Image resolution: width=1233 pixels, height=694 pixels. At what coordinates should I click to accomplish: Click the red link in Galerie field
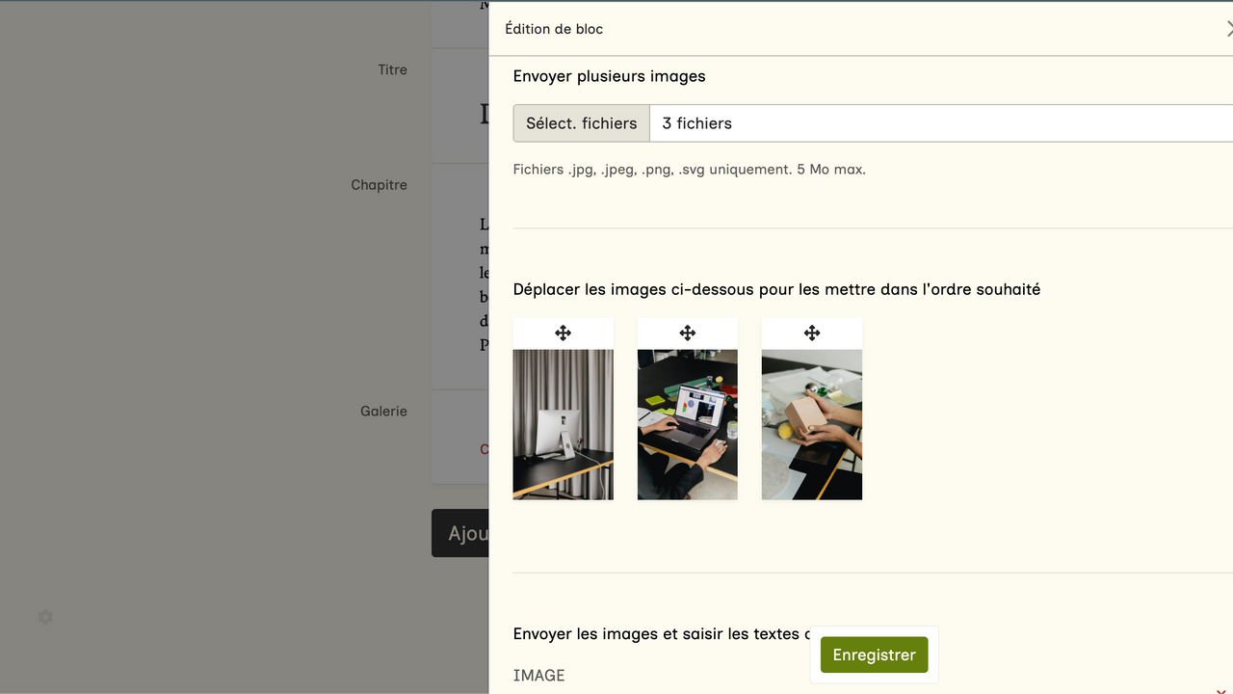pyautogui.click(x=484, y=449)
